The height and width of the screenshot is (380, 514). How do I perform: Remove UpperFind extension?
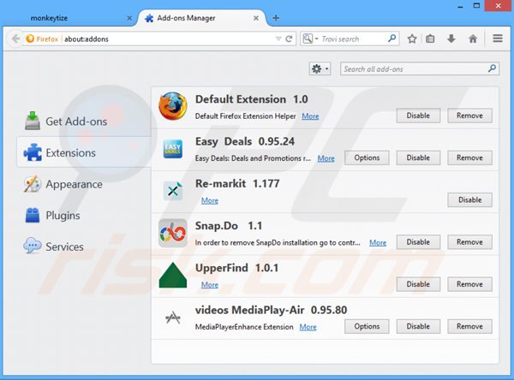point(469,284)
